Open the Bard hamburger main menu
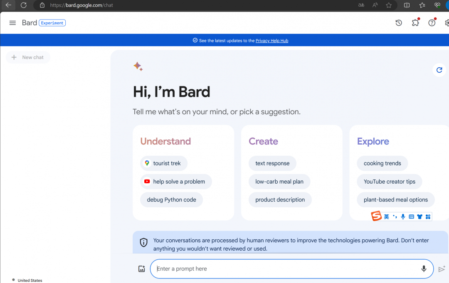The image size is (449, 283). pos(12,23)
